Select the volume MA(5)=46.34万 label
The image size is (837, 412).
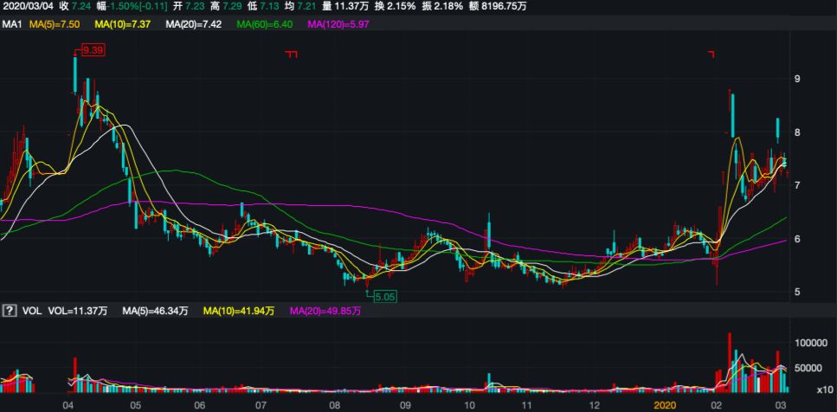pyautogui.click(x=157, y=311)
